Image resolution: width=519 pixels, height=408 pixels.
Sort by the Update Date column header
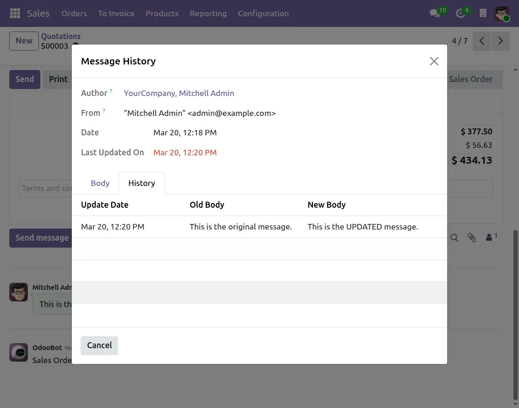(105, 205)
